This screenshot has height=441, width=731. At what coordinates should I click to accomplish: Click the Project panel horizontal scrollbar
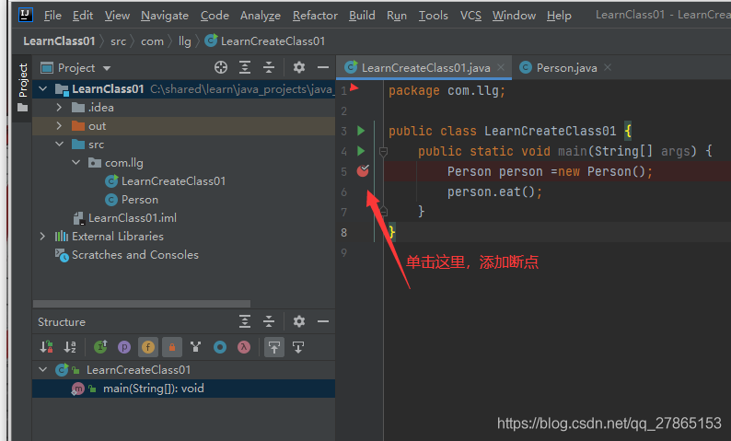click(142, 304)
